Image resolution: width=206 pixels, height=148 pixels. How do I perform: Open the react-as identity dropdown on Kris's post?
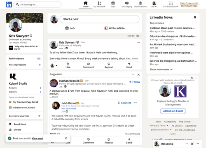point(54,65)
